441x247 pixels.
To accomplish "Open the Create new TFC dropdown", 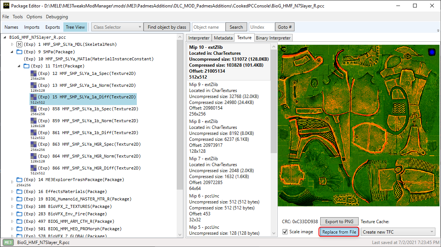I will pos(398,232).
